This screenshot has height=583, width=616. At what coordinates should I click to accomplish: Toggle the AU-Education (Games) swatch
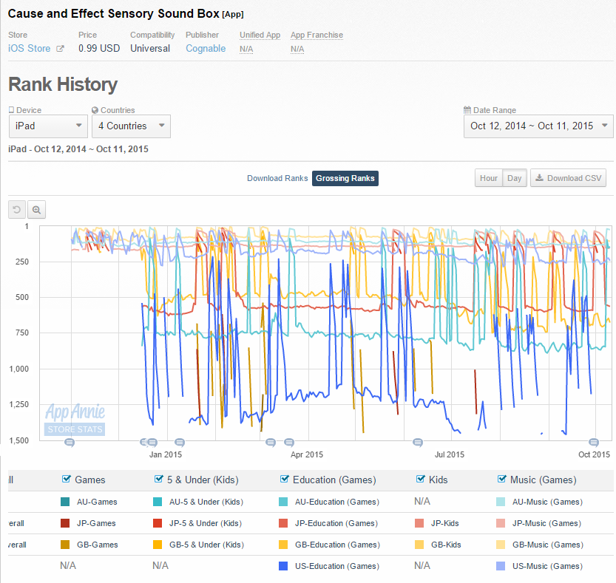click(x=283, y=502)
